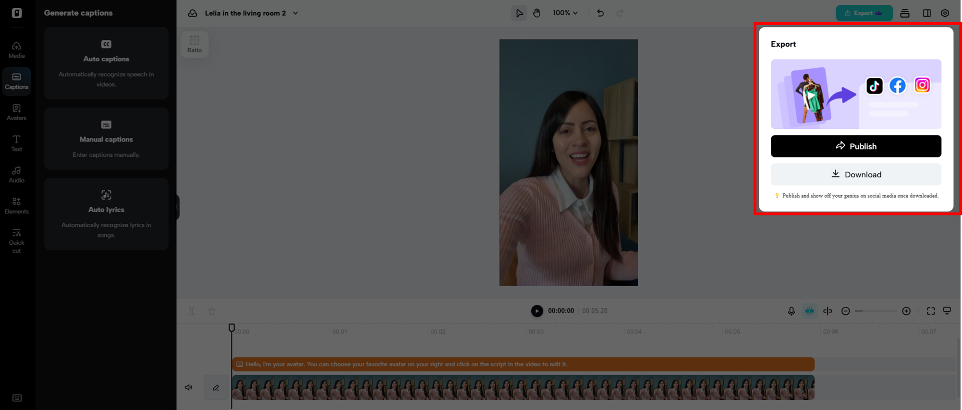Screen dimensions: 962x410
Task: Open the Media panel in sidebar
Action: coord(16,50)
